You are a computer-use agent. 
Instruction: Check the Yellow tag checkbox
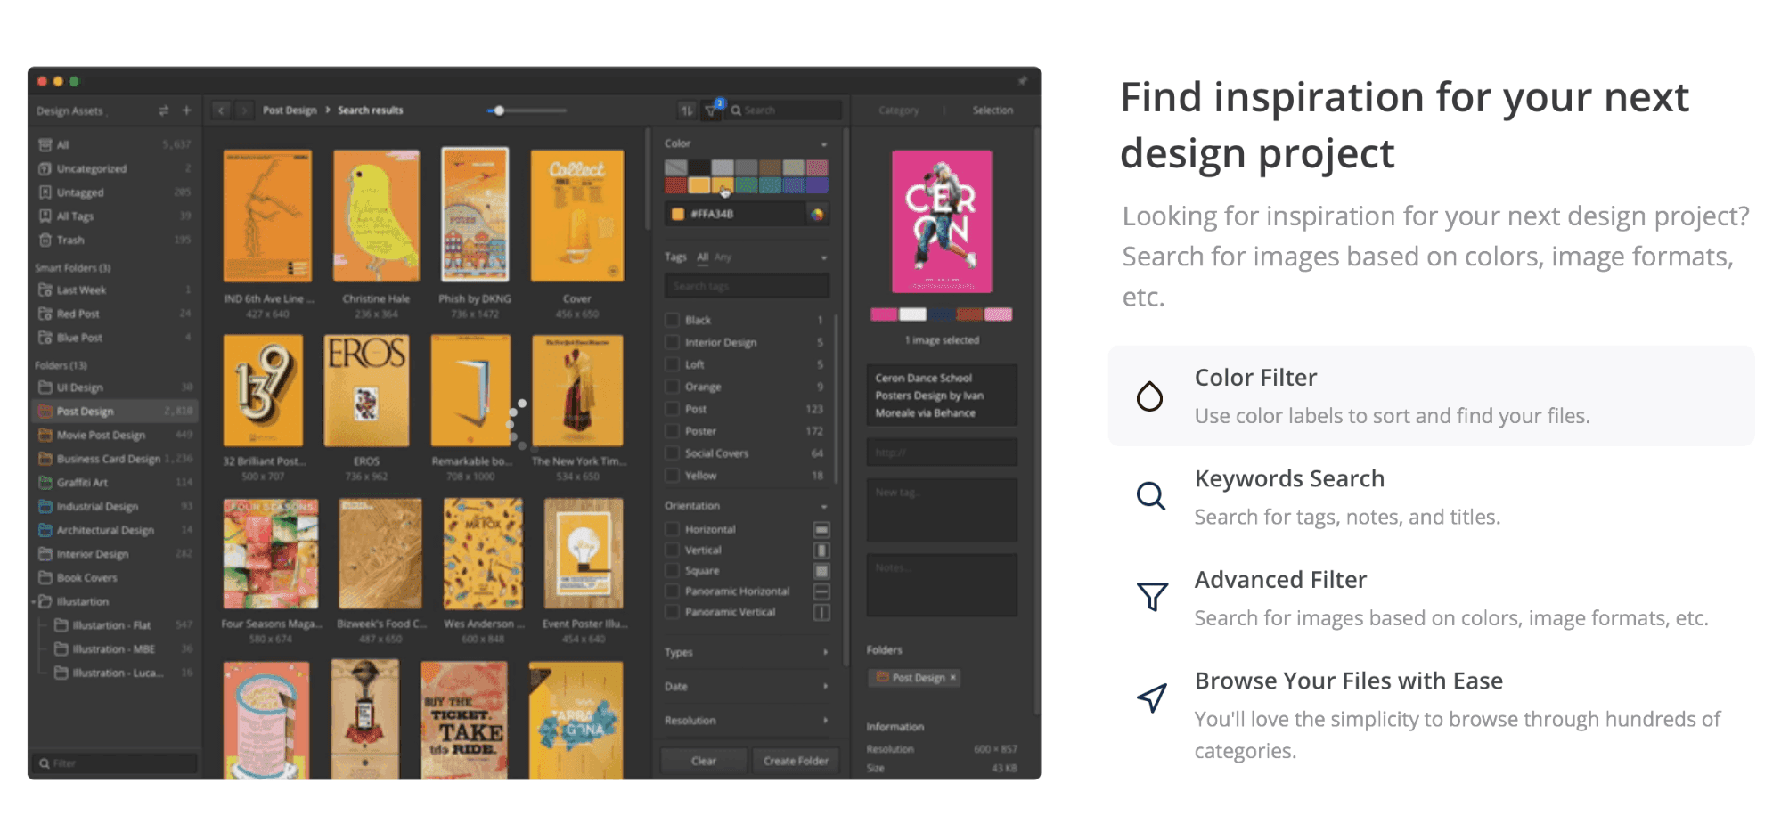pyautogui.click(x=673, y=476)
